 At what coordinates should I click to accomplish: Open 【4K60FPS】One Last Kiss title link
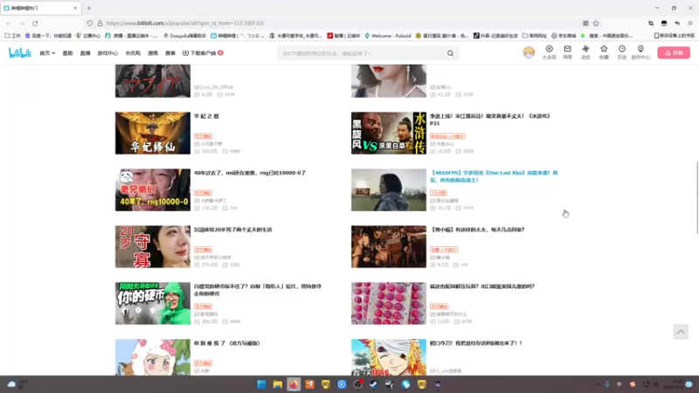pyautogui.click(x=494, y=176)
